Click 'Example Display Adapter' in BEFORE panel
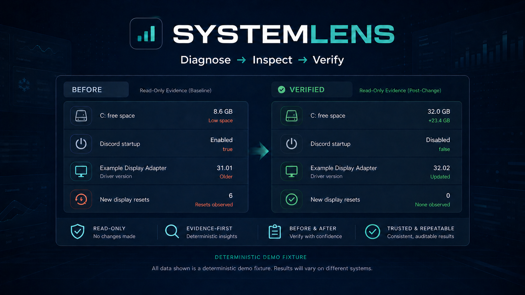Viewport: 525px width, 295px height. coord(133,168)
